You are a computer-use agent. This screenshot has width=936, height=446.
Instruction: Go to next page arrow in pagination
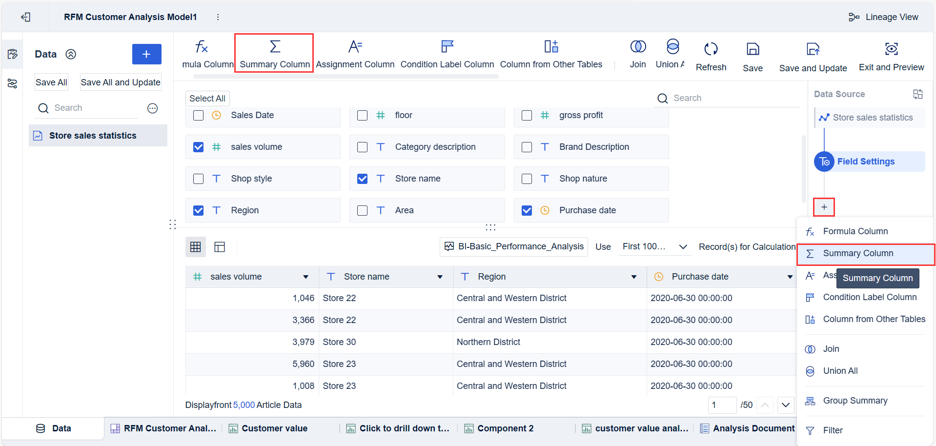(x=786, y=405)
